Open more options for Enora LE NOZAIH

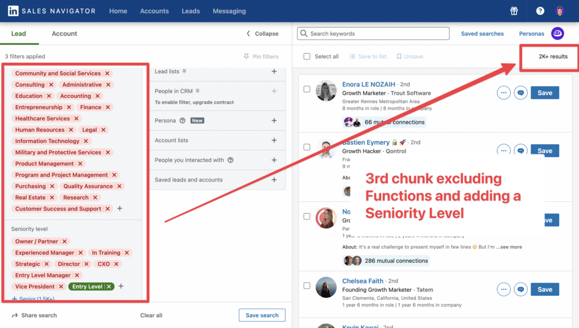[x=504, y=93]
